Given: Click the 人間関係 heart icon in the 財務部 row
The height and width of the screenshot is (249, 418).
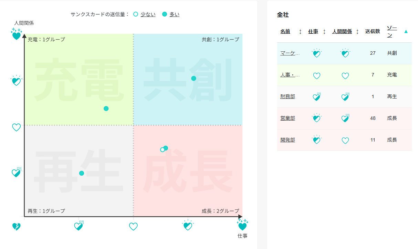Looking at the screenshot, I should (345, 97).
